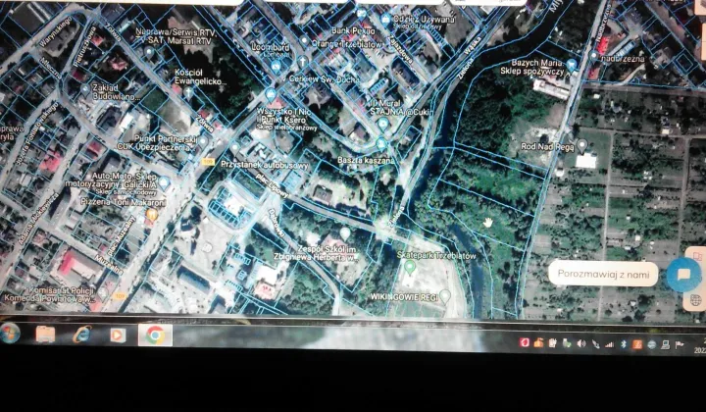706x412 pixels.
Task: Open the Bluetooth tray icon
Action: pos(624,344)
